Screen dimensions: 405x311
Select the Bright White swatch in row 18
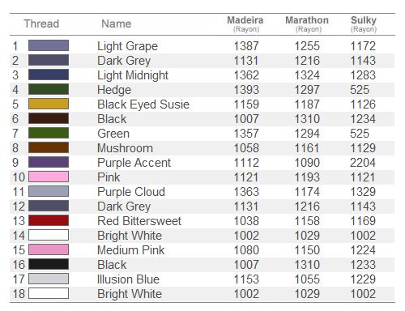pyautogui.click(x=49, y=293)
